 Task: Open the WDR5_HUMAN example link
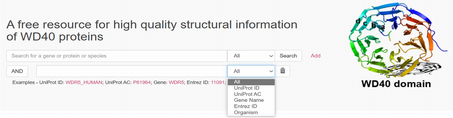click(x=84, y=83)
